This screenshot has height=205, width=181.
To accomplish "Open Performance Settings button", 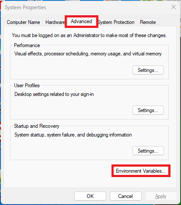I will click(148, 70).
